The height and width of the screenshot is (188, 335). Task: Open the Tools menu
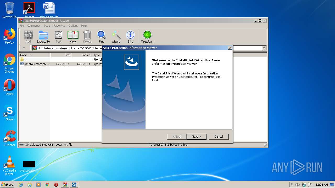pyautogui.click(x=47, y=26)
